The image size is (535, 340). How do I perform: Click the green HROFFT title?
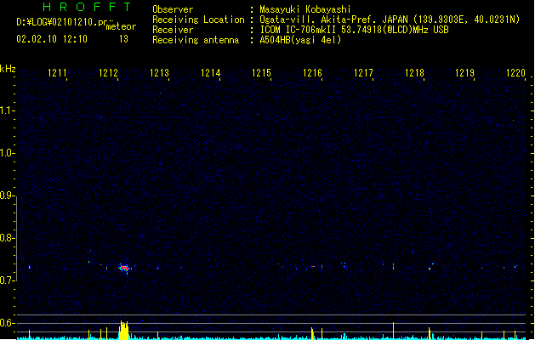(87, 7)
